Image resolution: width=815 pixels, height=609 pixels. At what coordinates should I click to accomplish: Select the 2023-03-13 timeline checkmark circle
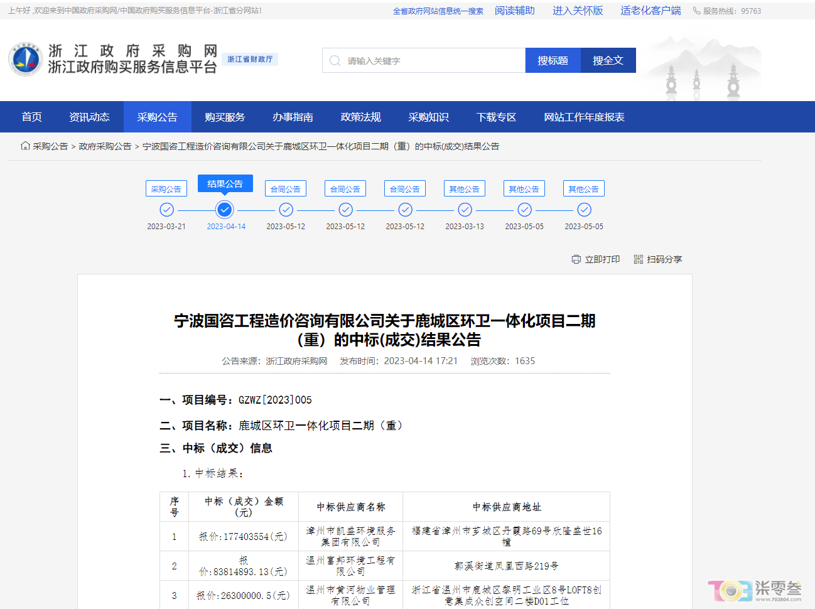point(465,210)
